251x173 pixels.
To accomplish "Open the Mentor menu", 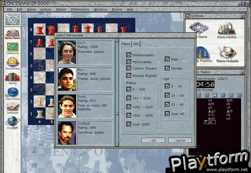I will click(x=61, y=9).
